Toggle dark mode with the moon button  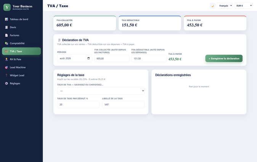pos(213,6)
